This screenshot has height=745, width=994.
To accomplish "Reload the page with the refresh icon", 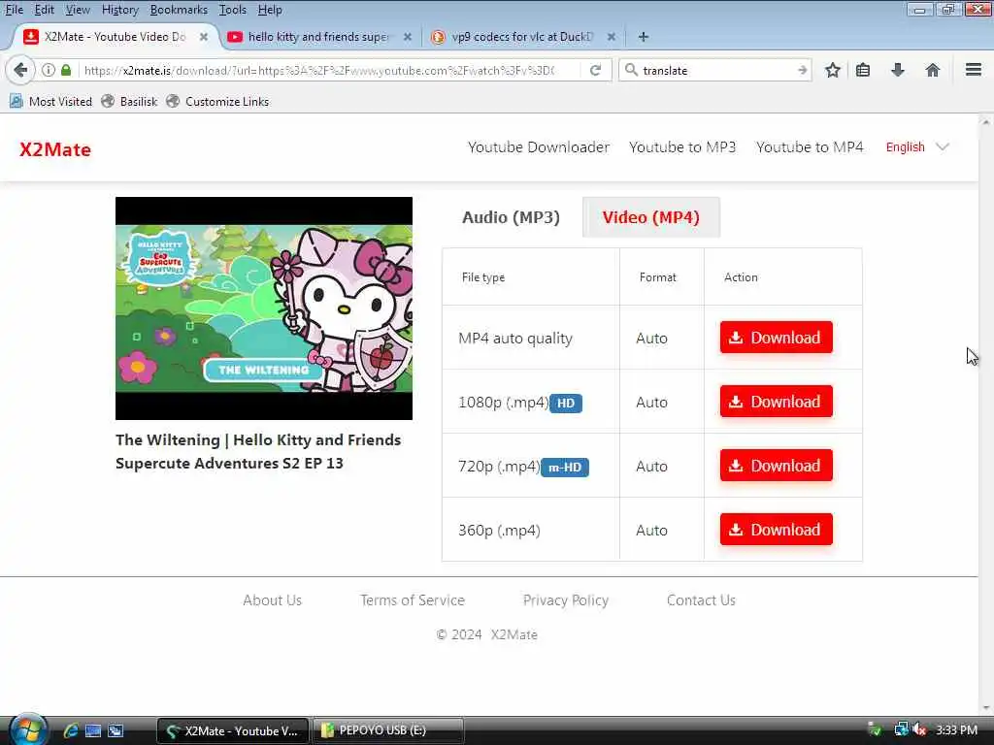I will (595, 70).
